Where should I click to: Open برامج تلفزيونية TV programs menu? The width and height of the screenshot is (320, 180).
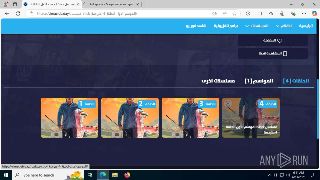(226, 26)
